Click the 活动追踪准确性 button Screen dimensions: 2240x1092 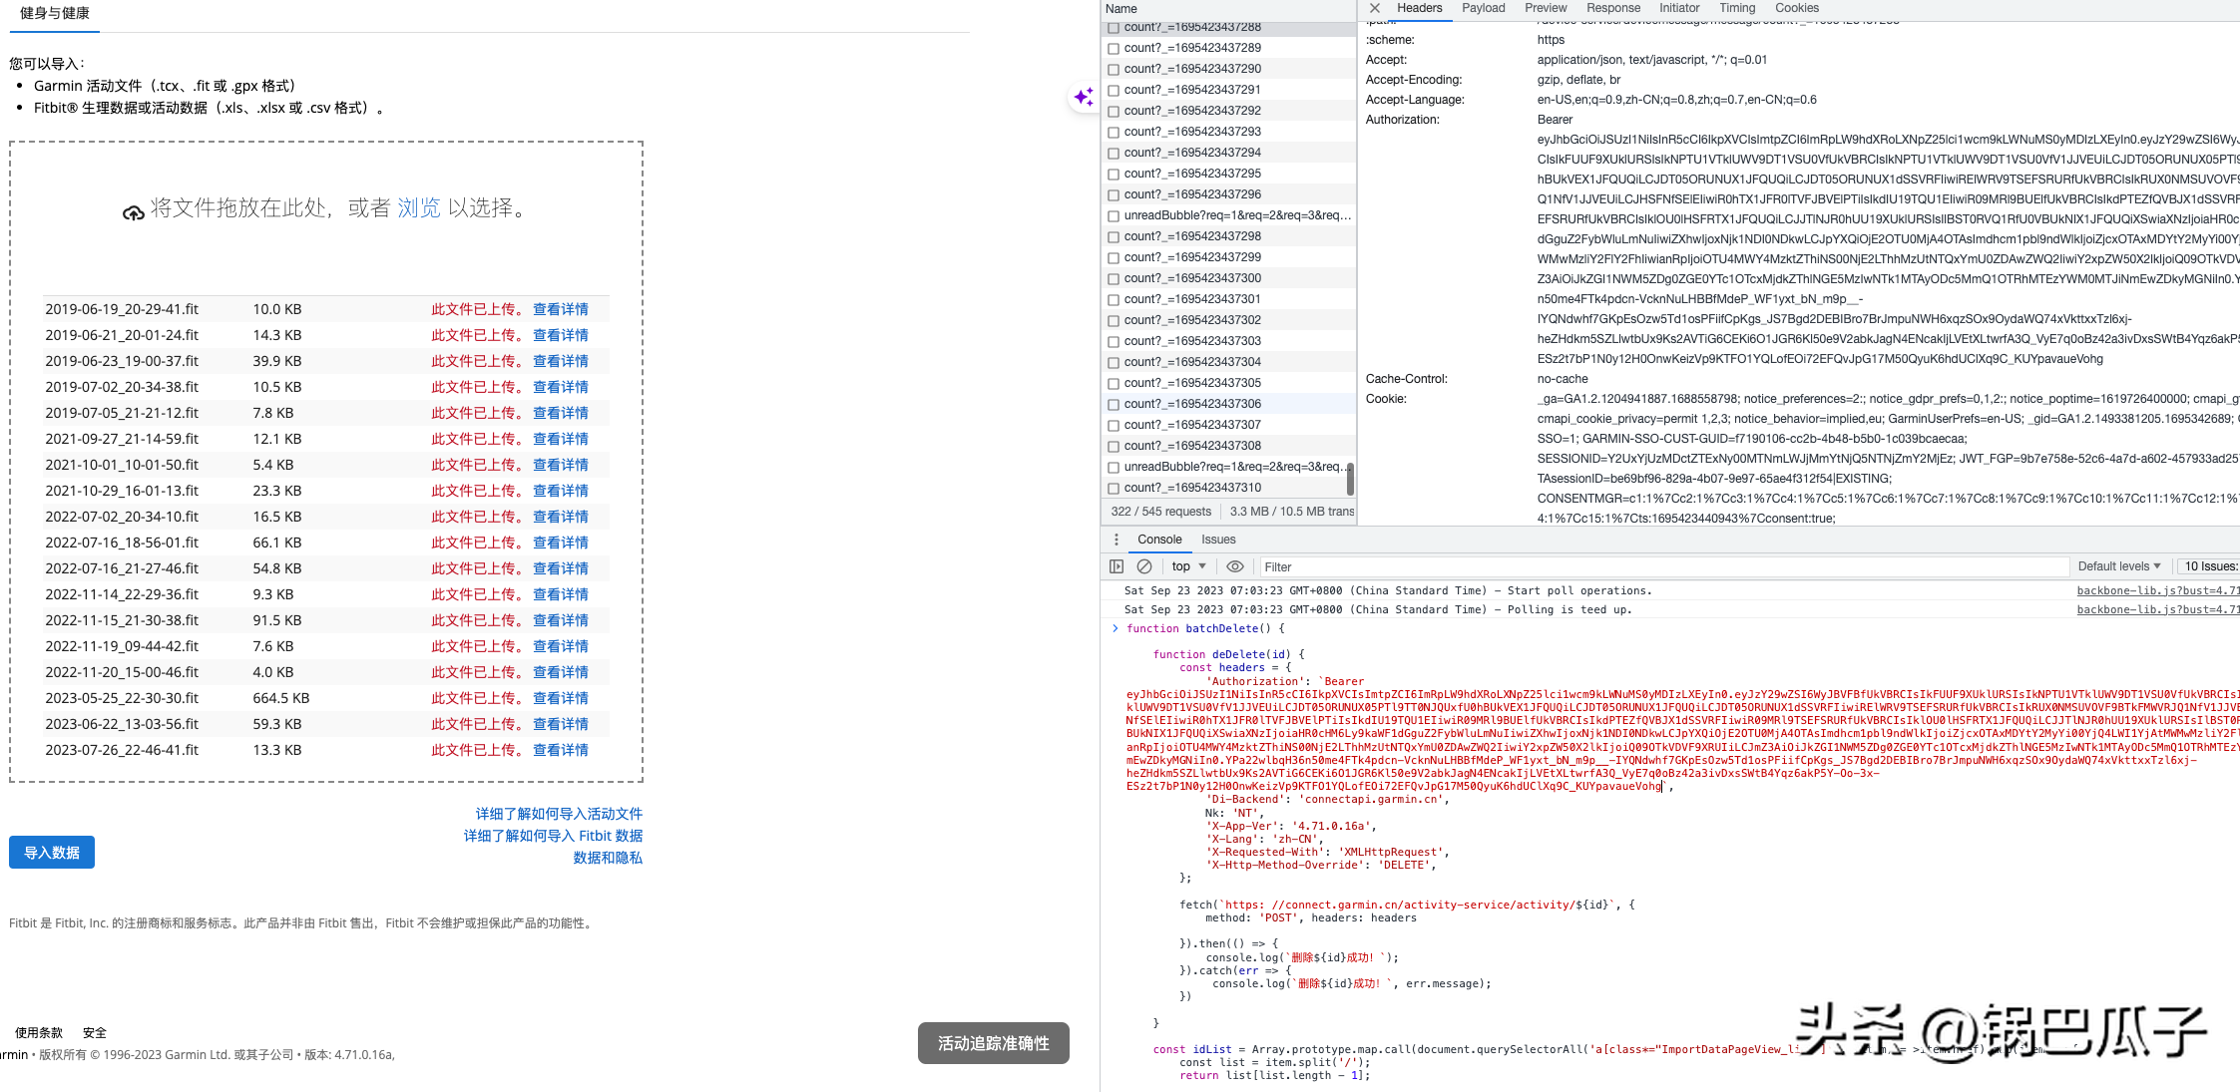(994, 1043)
